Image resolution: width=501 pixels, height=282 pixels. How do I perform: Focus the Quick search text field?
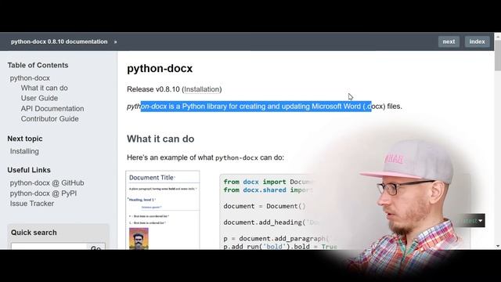tap(49, 247)
